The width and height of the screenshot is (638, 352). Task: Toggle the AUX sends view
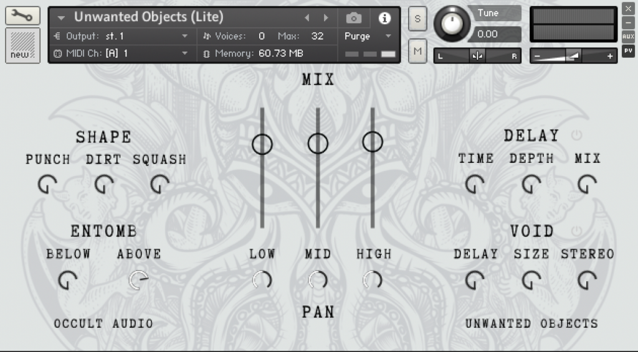coord(628,37)
